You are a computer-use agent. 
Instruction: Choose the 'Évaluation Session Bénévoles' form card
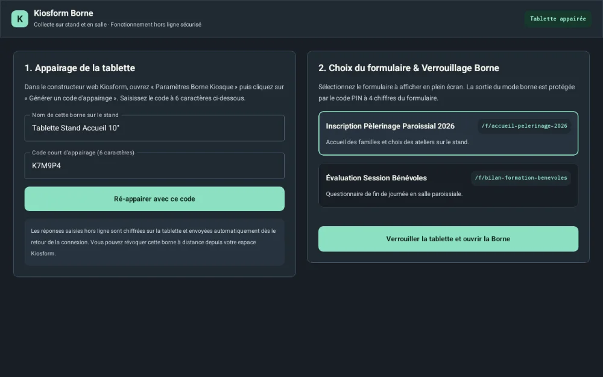click(448, 185)
